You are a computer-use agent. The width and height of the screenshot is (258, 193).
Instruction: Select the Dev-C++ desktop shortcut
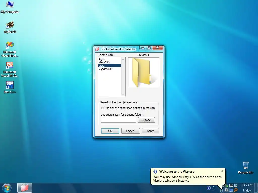tap(10, 87)
